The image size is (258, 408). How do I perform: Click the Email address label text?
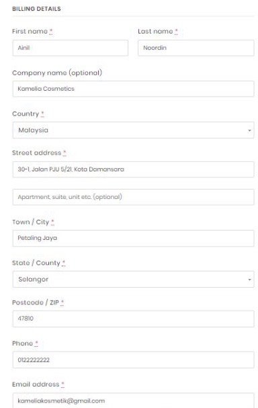[x=36, y=384]
